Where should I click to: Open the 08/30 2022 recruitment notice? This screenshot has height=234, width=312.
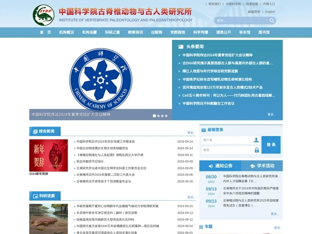coord(250,179)
